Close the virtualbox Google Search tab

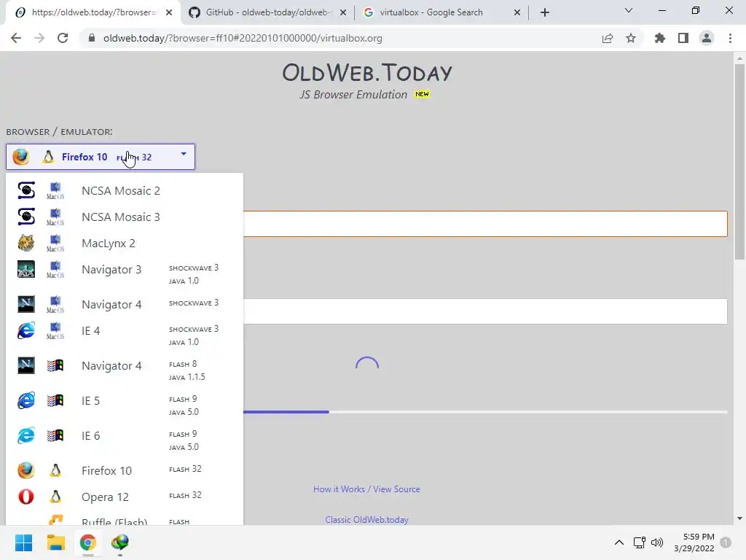pos(517,13)
